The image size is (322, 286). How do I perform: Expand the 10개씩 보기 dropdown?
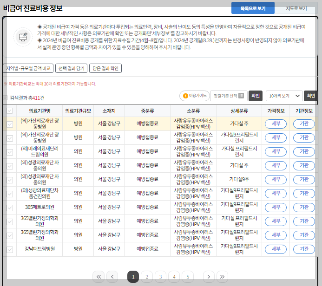pos(284,96)
